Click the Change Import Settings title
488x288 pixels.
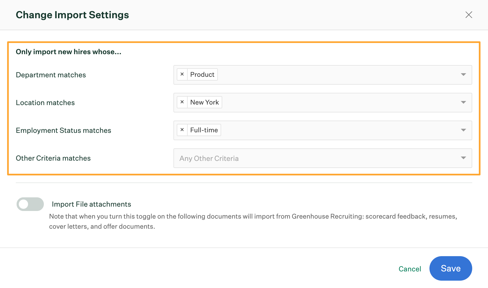pyautogui.click(x=72, y=15)
